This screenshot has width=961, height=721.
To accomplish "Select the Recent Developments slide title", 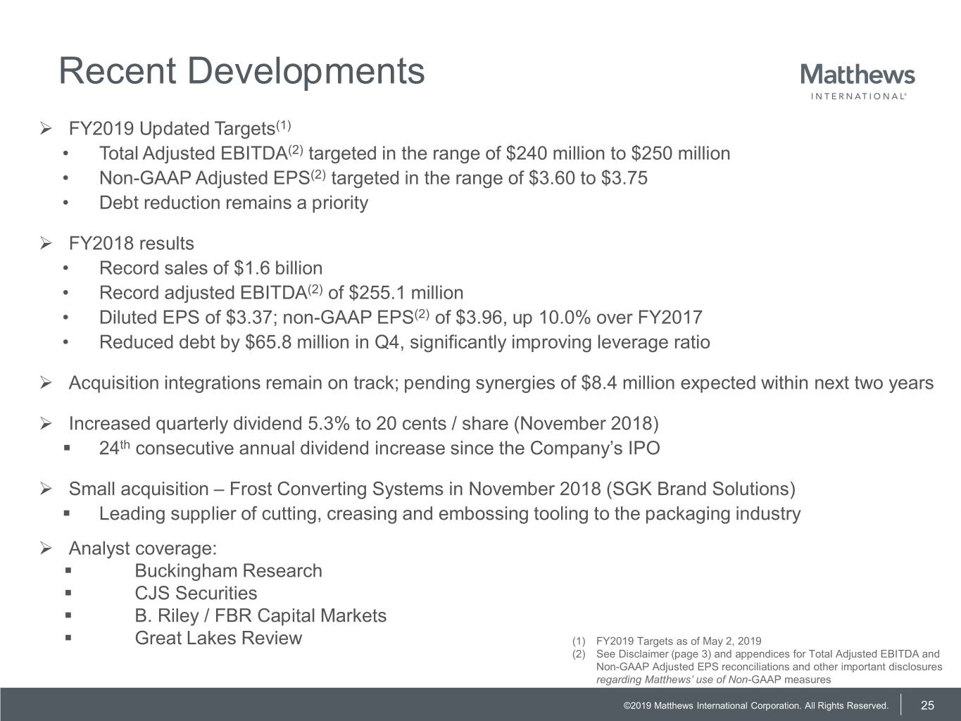I will tap(241, 71).
